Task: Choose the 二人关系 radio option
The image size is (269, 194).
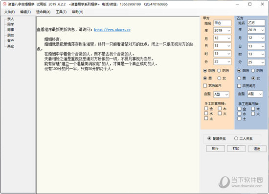Action: tap(236, 138)
